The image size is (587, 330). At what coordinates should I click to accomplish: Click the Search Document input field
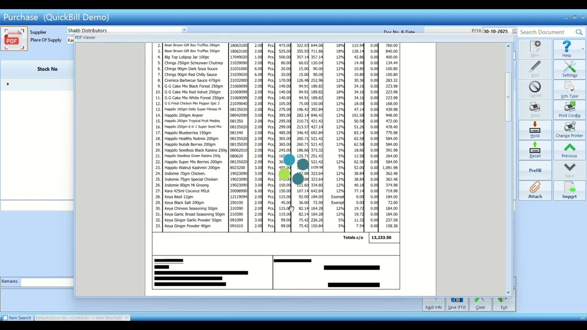[546, 32]
